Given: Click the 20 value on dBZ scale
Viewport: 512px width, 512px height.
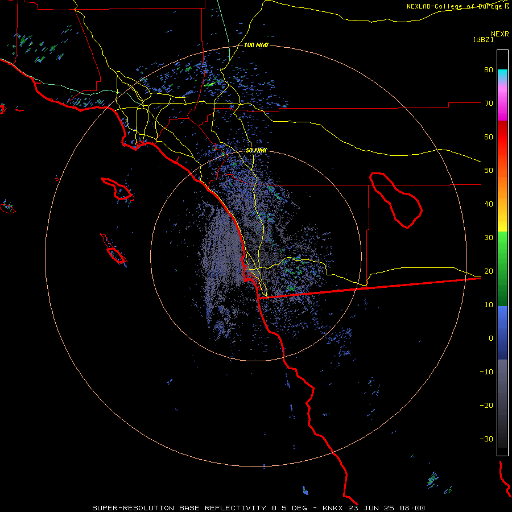Looking at the screenshot, I should 489,271.
